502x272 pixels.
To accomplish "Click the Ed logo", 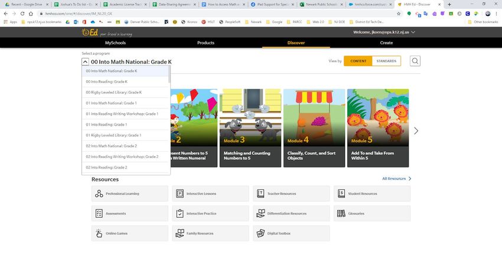I will pyautogui.click(x=90, y=32).
